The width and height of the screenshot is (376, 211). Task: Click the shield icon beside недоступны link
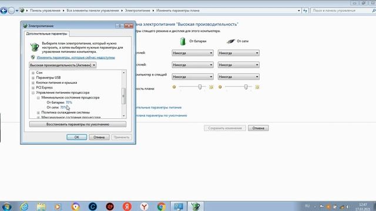33,57
